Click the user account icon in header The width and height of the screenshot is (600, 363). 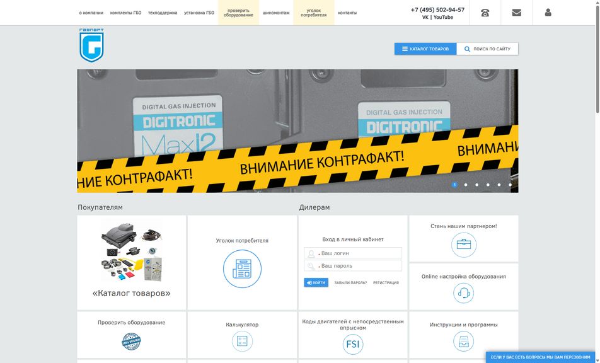click(x=548, y=13)
